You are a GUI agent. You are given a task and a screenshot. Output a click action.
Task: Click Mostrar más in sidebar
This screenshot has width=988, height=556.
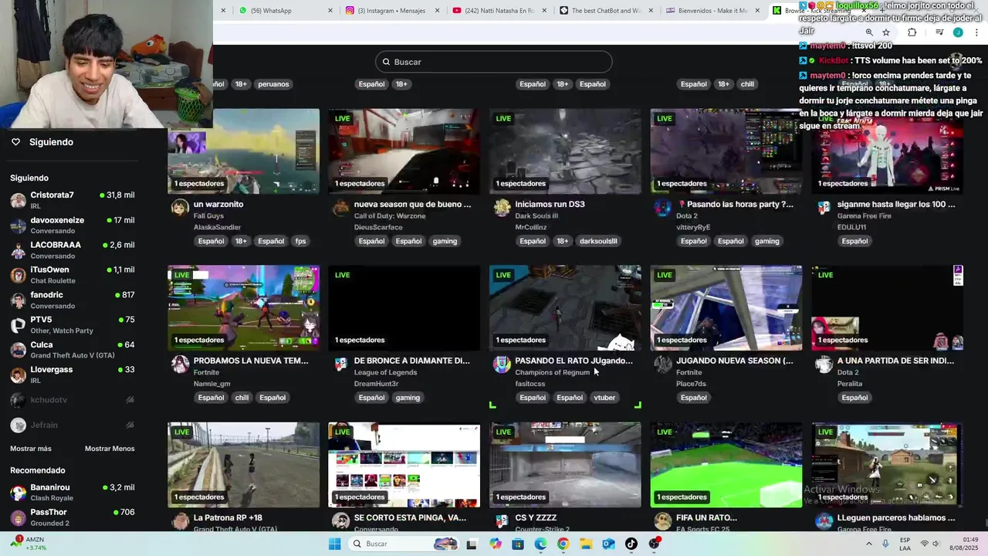tap(31, 449)
